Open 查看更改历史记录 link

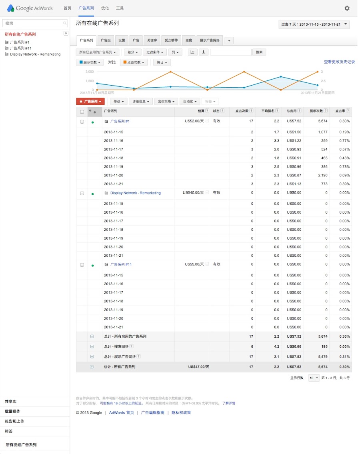point(339,62)
